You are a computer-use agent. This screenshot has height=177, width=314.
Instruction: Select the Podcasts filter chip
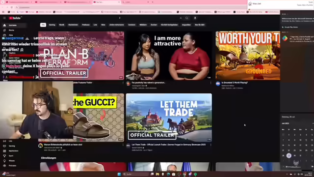pyautogui.click(x=86, y=25)
